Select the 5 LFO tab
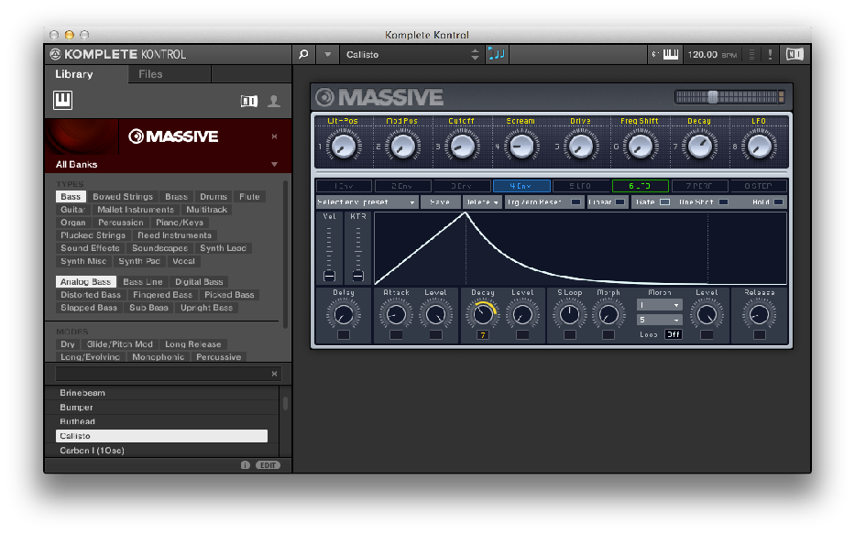 [580, 186]
